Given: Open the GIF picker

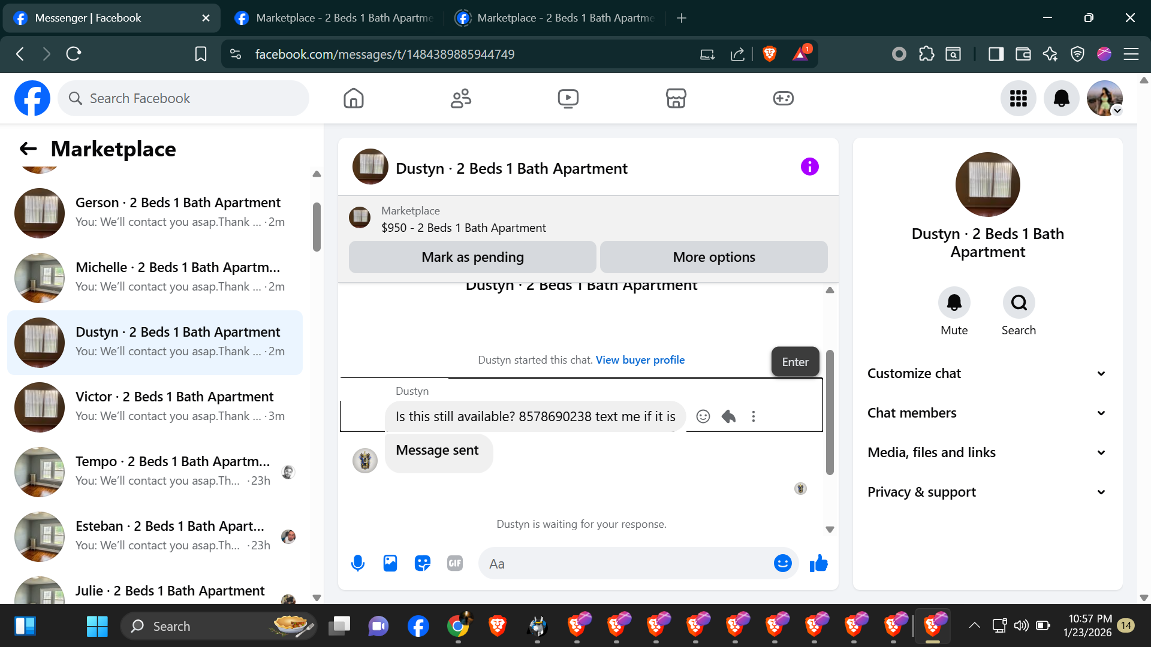Looking at the screenshot, I should 455,563.
